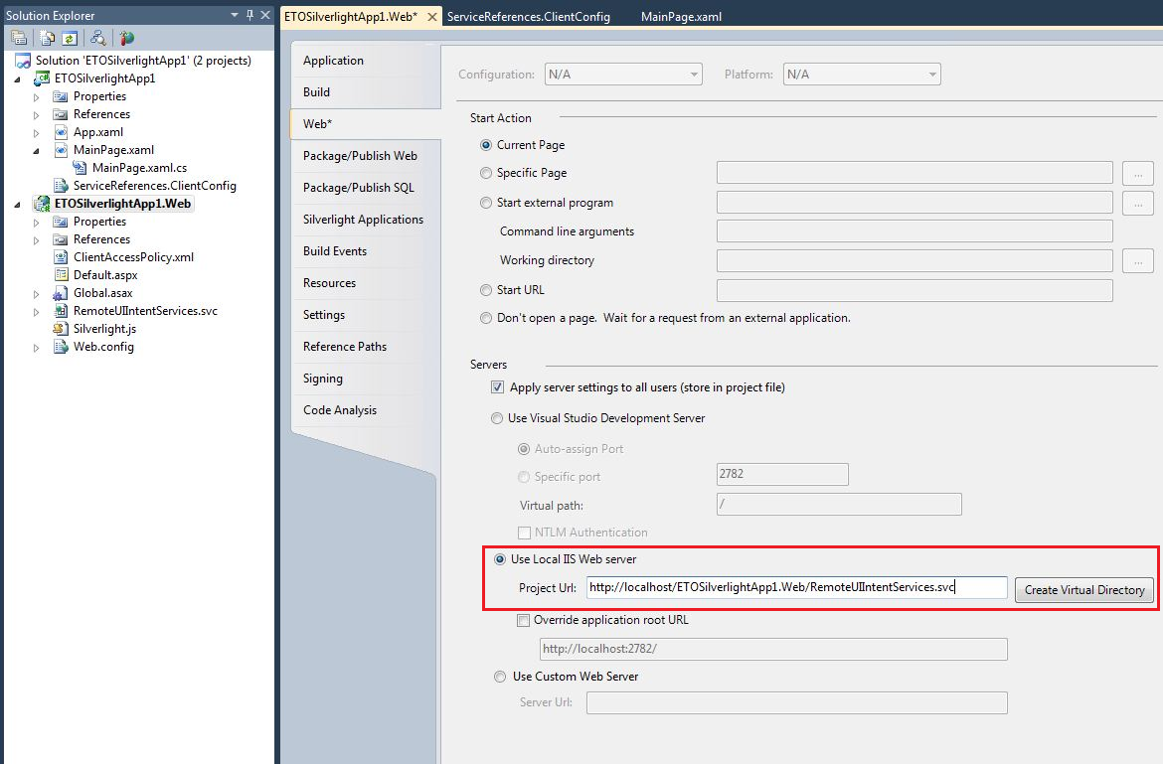Viewport: 1163px width, 764px height.
Task: Click Properties folder icon under ETOSilverlightApp1 project
Action: click(61, 96)
